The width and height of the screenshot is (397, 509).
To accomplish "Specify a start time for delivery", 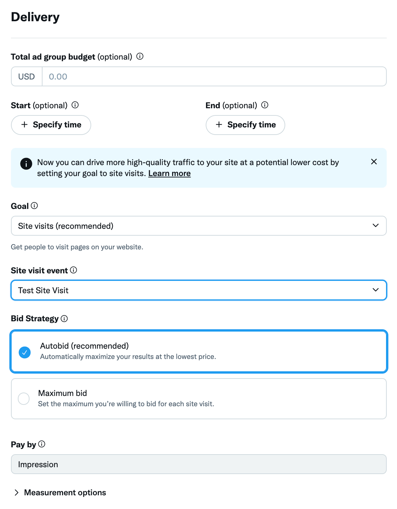I will tap(51, 125).
